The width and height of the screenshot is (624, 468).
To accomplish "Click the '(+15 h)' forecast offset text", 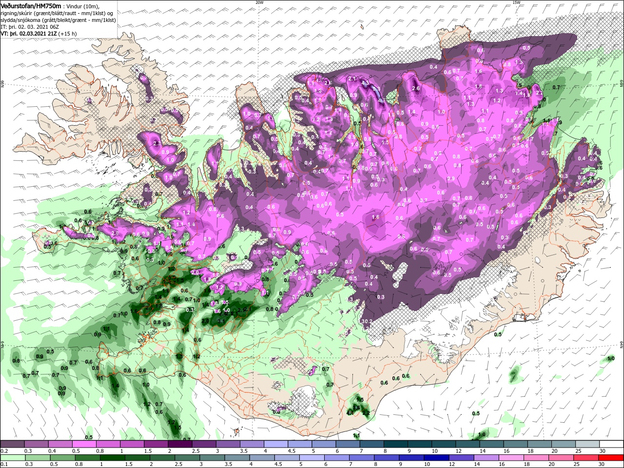I will coord(67,34).
